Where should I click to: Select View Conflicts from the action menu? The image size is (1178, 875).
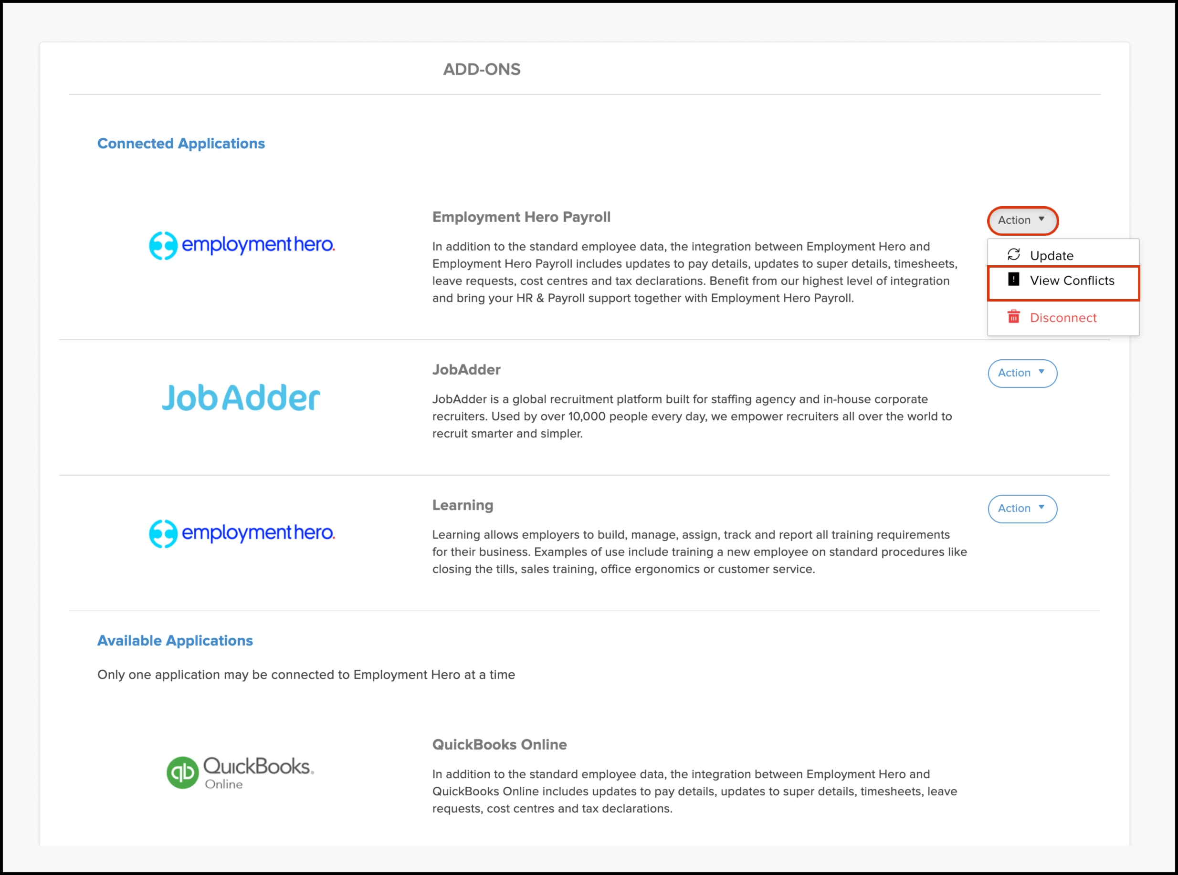tap(1072, 281)
